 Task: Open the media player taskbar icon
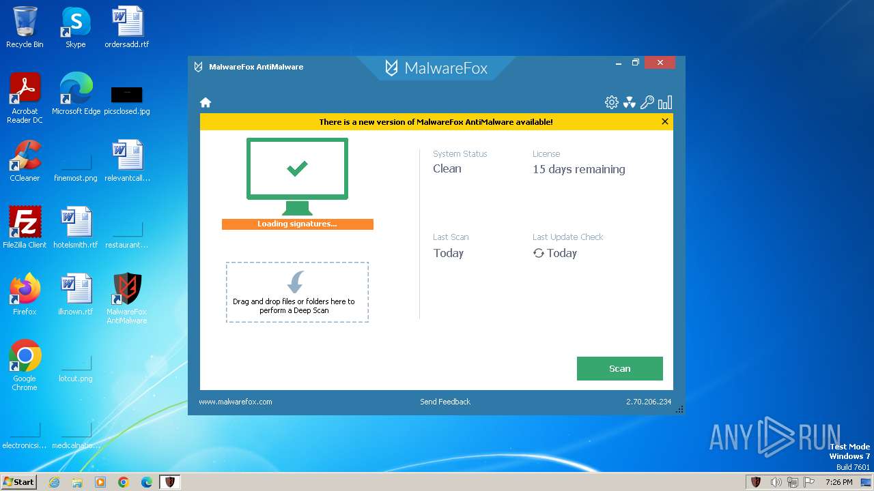tap(100, 482)
